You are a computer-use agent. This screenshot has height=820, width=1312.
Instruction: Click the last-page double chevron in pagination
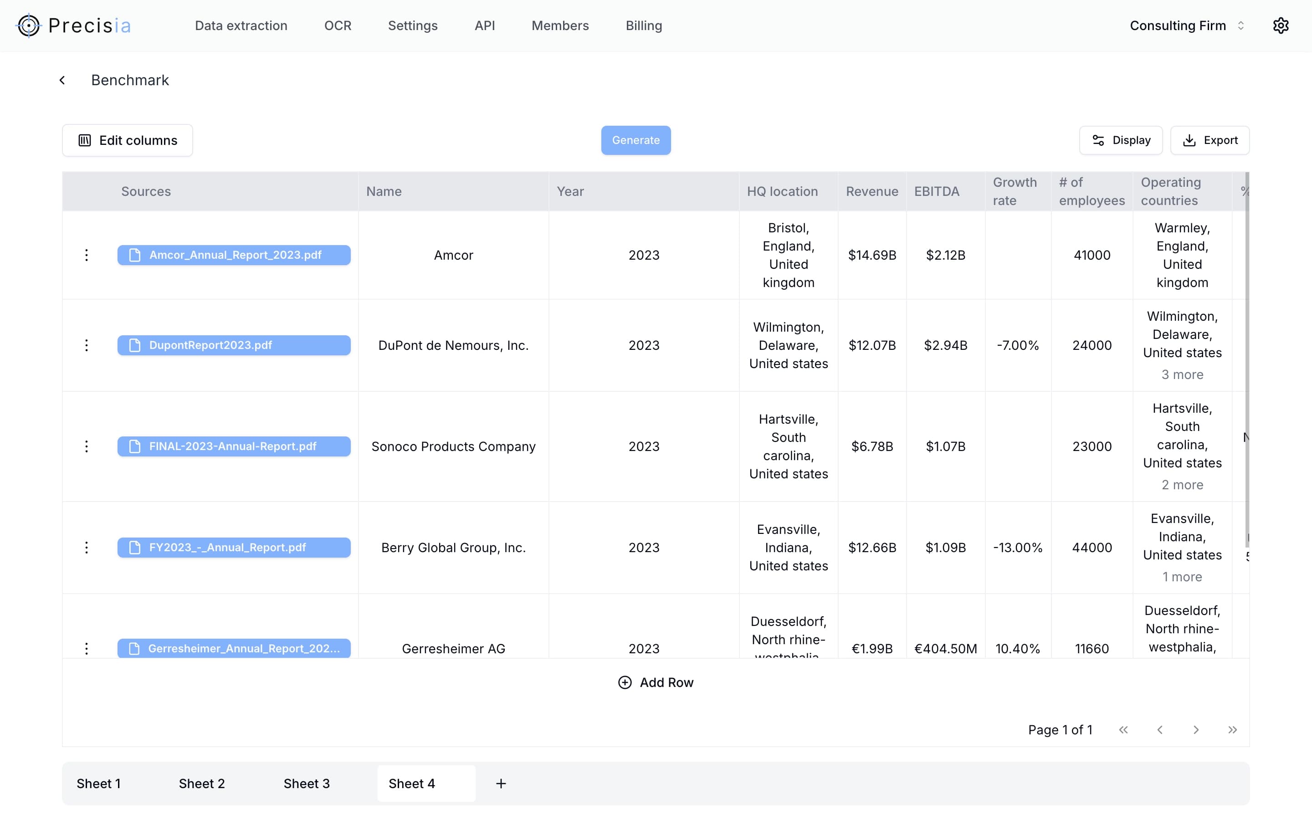coord(1232,729)
